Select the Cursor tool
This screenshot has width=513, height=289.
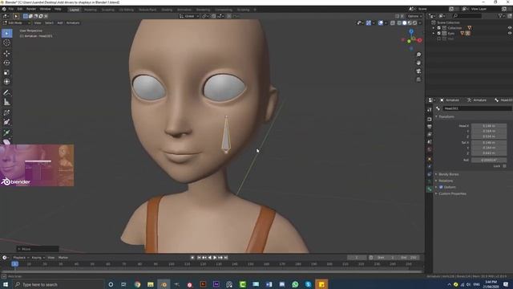click(x=6, y=43)
